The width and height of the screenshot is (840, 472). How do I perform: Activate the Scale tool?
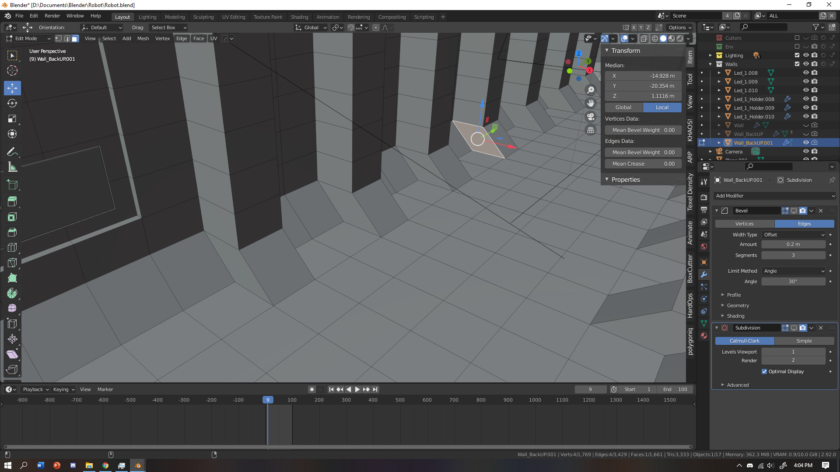pyautogui.click(x=12, y=118)
